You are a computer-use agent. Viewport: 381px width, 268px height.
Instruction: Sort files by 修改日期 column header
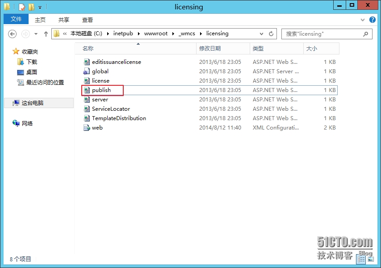click(210, 48)
